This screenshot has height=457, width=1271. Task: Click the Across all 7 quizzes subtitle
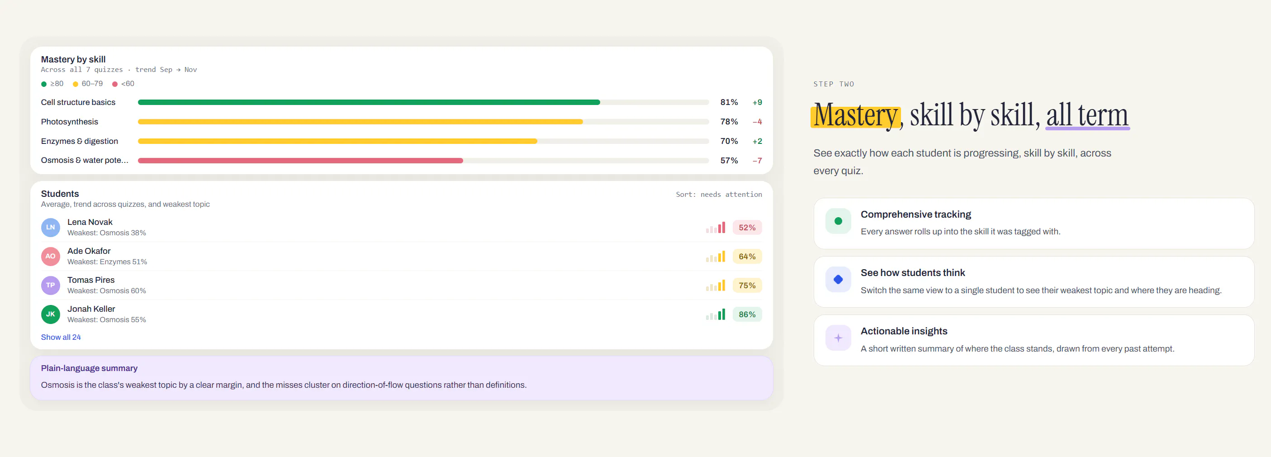(119, 70)
